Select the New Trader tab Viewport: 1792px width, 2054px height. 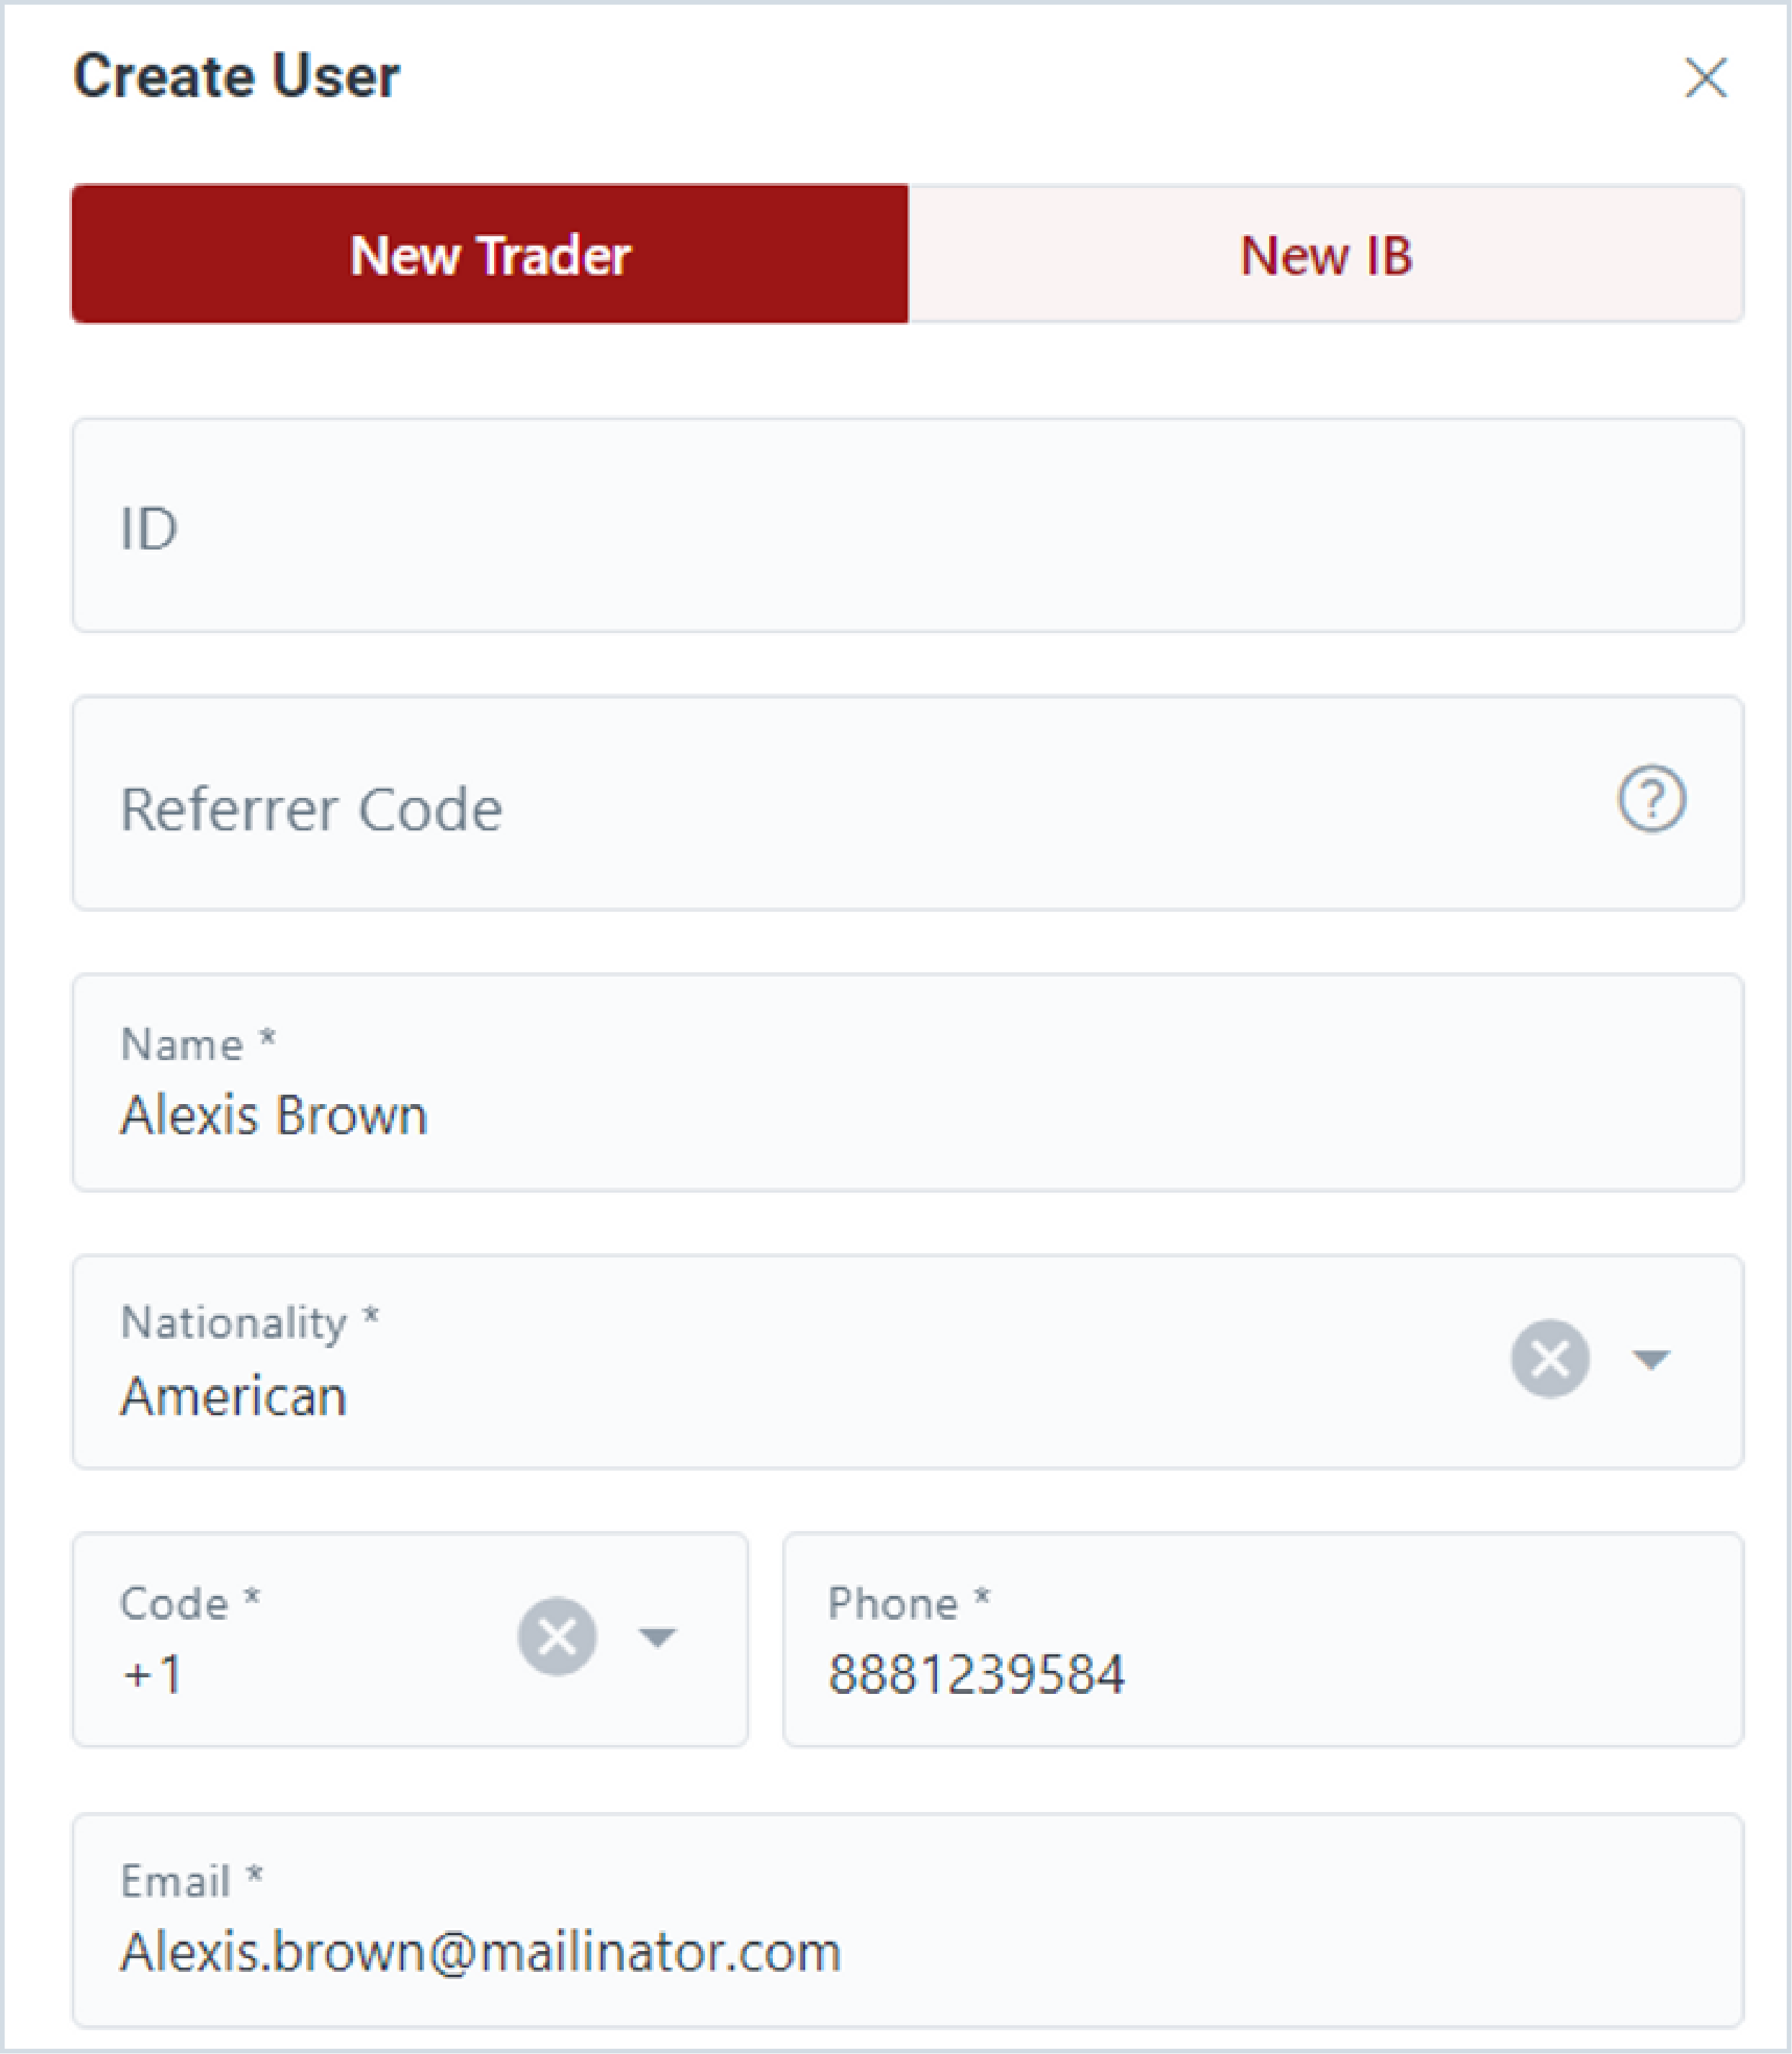[490, 254]
